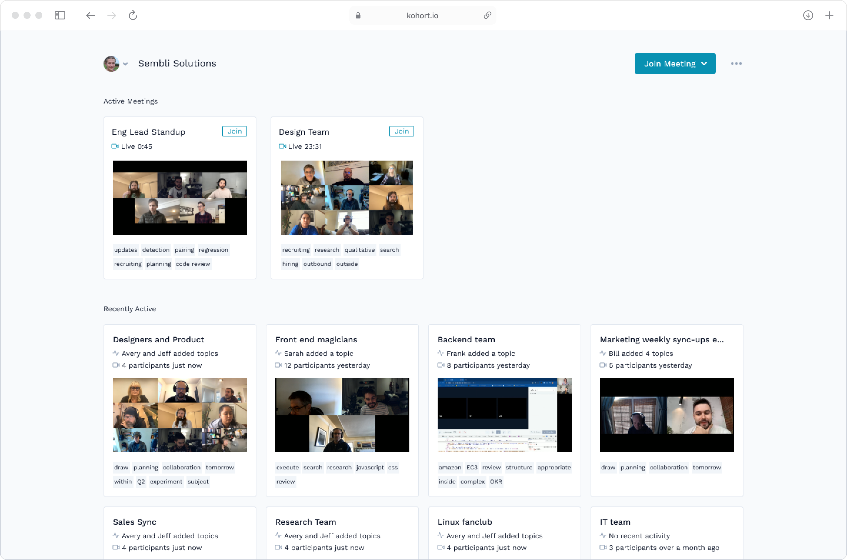Click camera icon beside 5 participants yesterday
This screenshot has height=560, width=847.
tap(603, 365)
